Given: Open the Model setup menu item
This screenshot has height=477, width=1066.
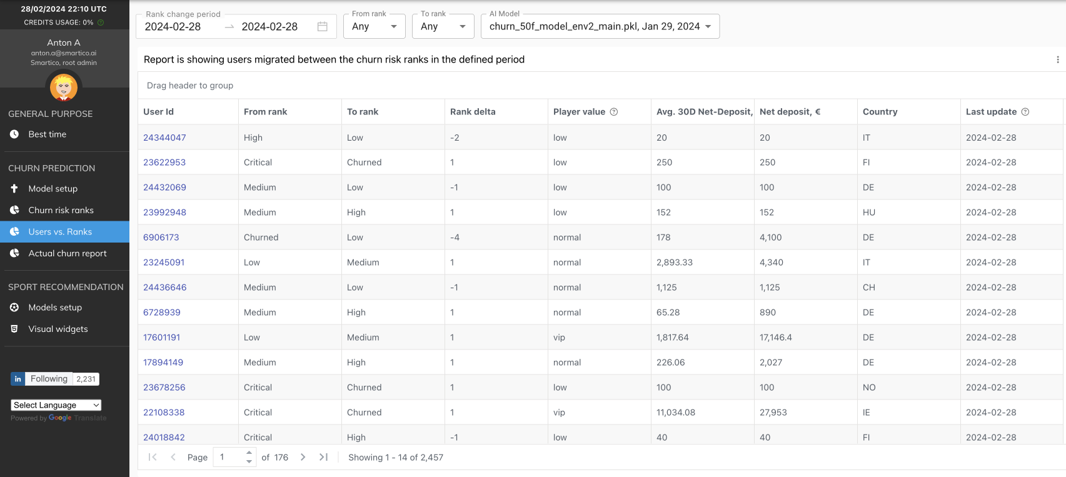Looking at the screenshot, I should pos(53,188).
